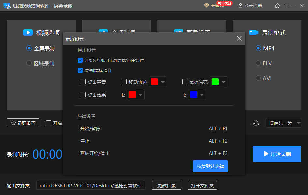Click the 录制时长 timer display
The image size is (308, 195).
(47, 154)
